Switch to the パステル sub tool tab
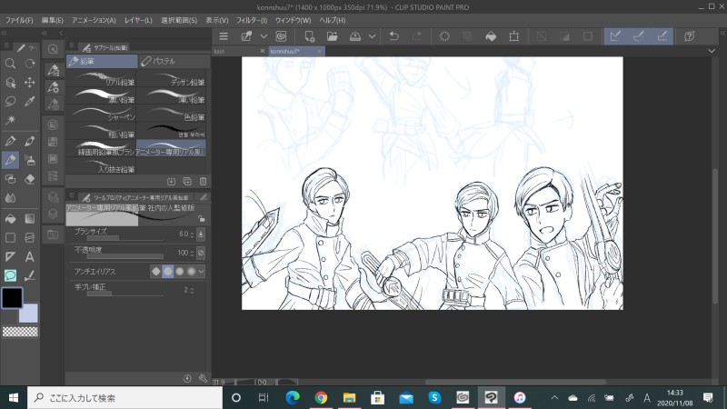This screenshot has width=727, height=409. (x=168, y=62)
